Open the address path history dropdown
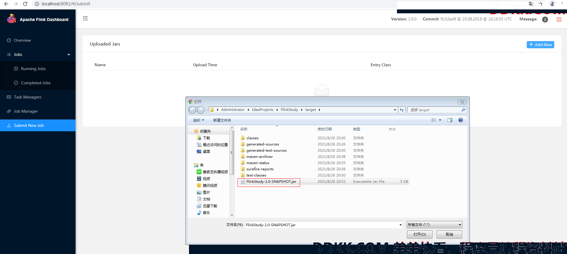The image size is (567, 254). click(395, 110)
